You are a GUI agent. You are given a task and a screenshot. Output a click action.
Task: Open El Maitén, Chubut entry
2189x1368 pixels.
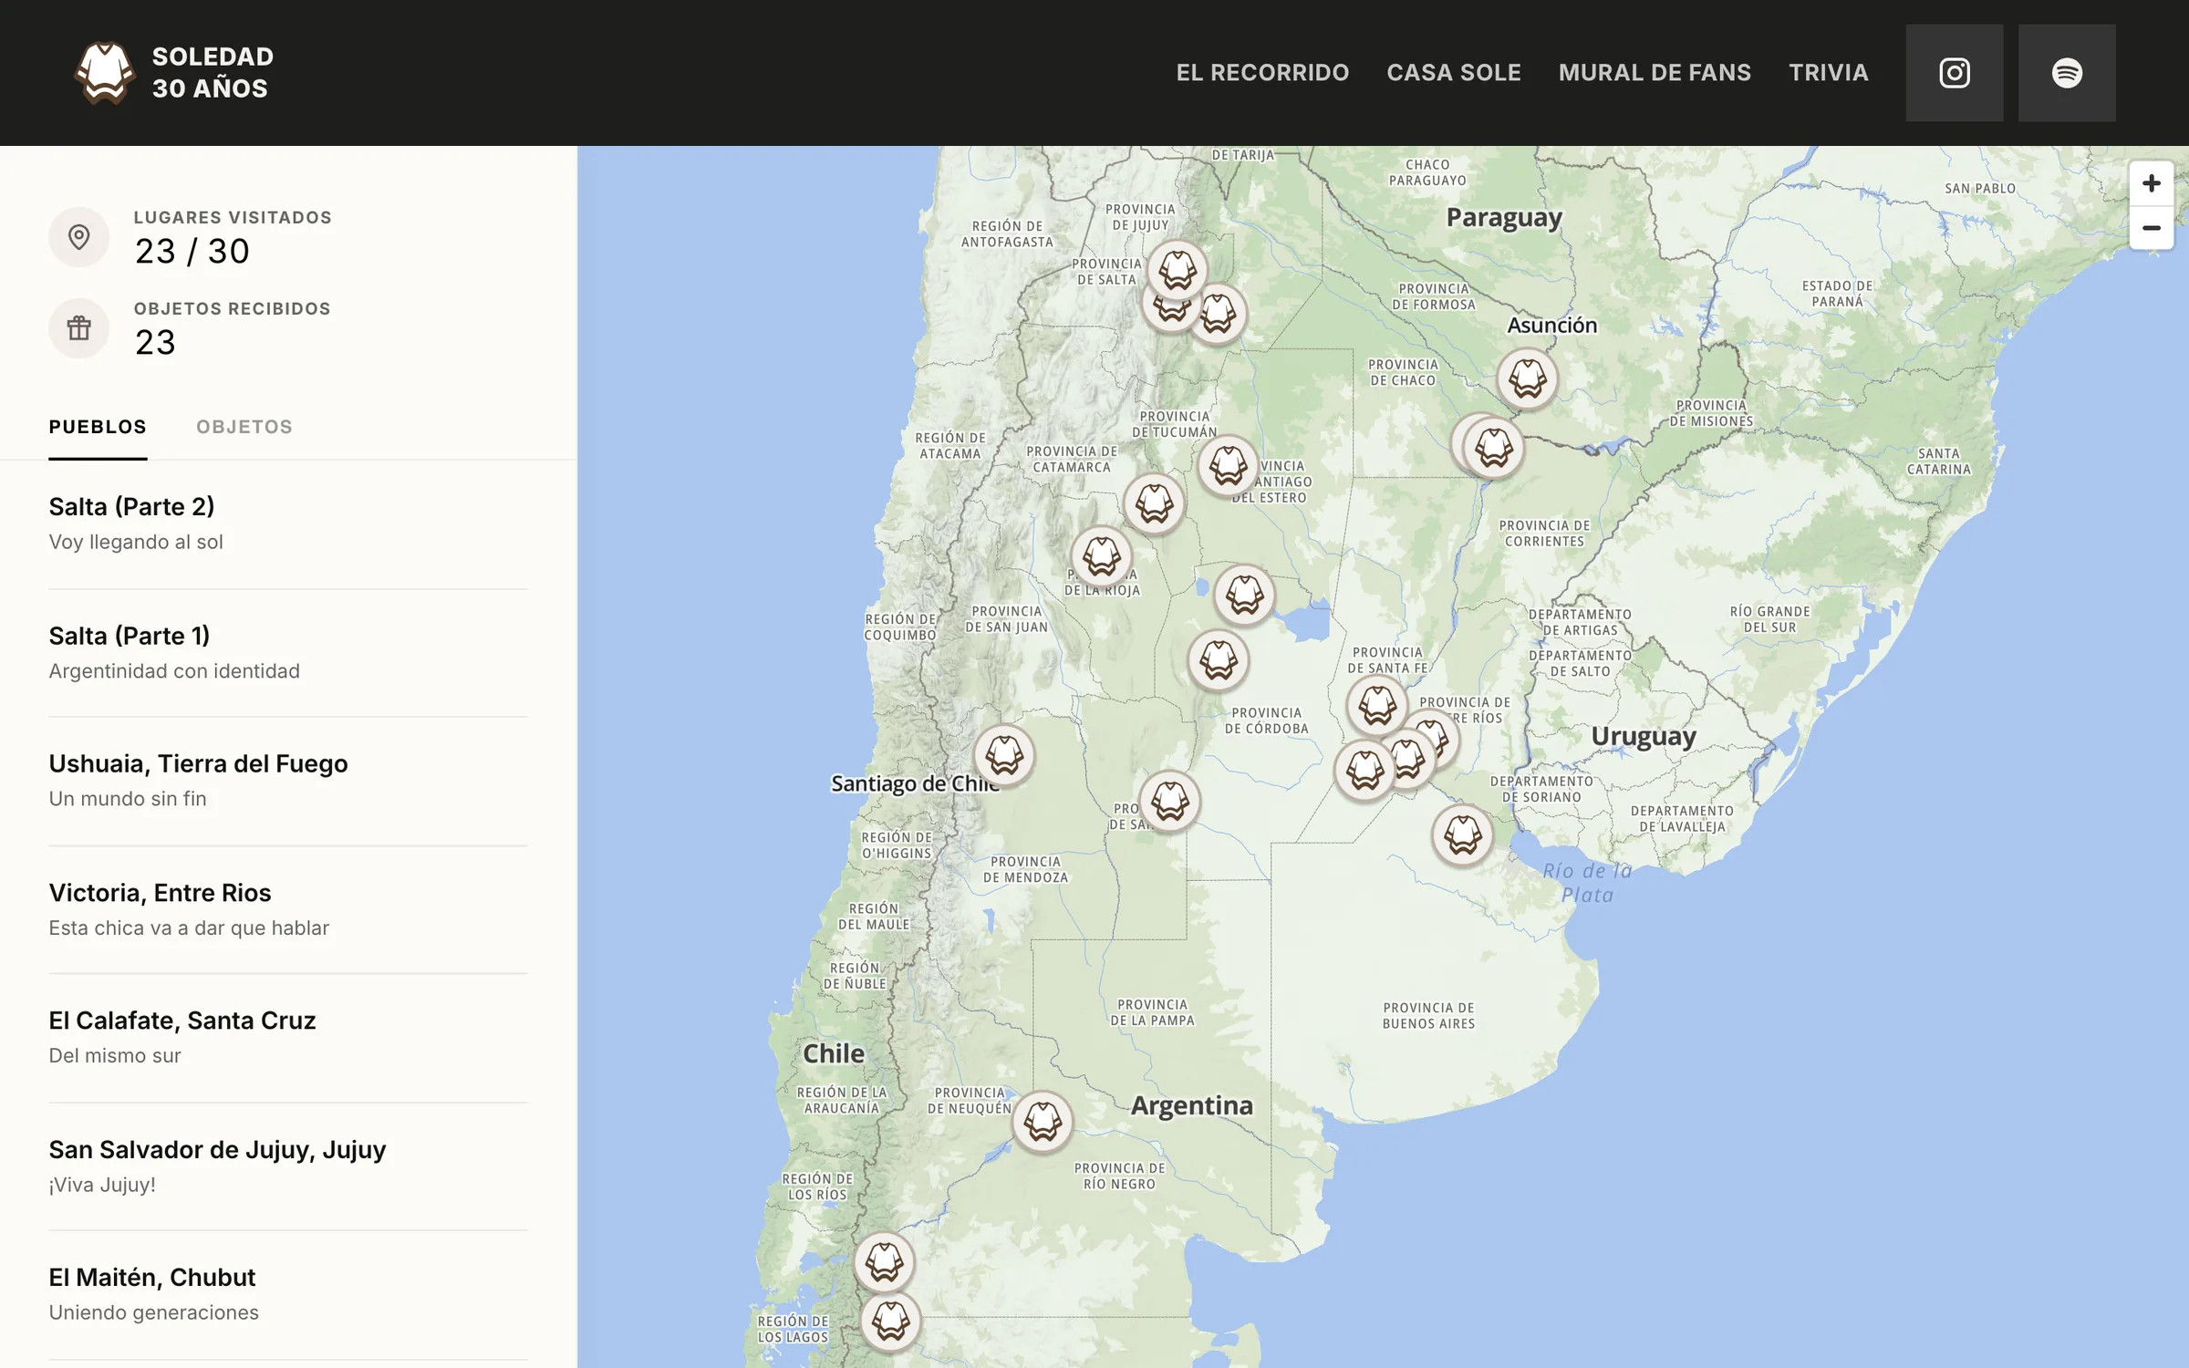click(x=288, y=1296)
